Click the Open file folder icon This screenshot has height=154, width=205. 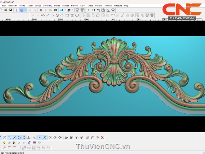click(x=6, y=10)
